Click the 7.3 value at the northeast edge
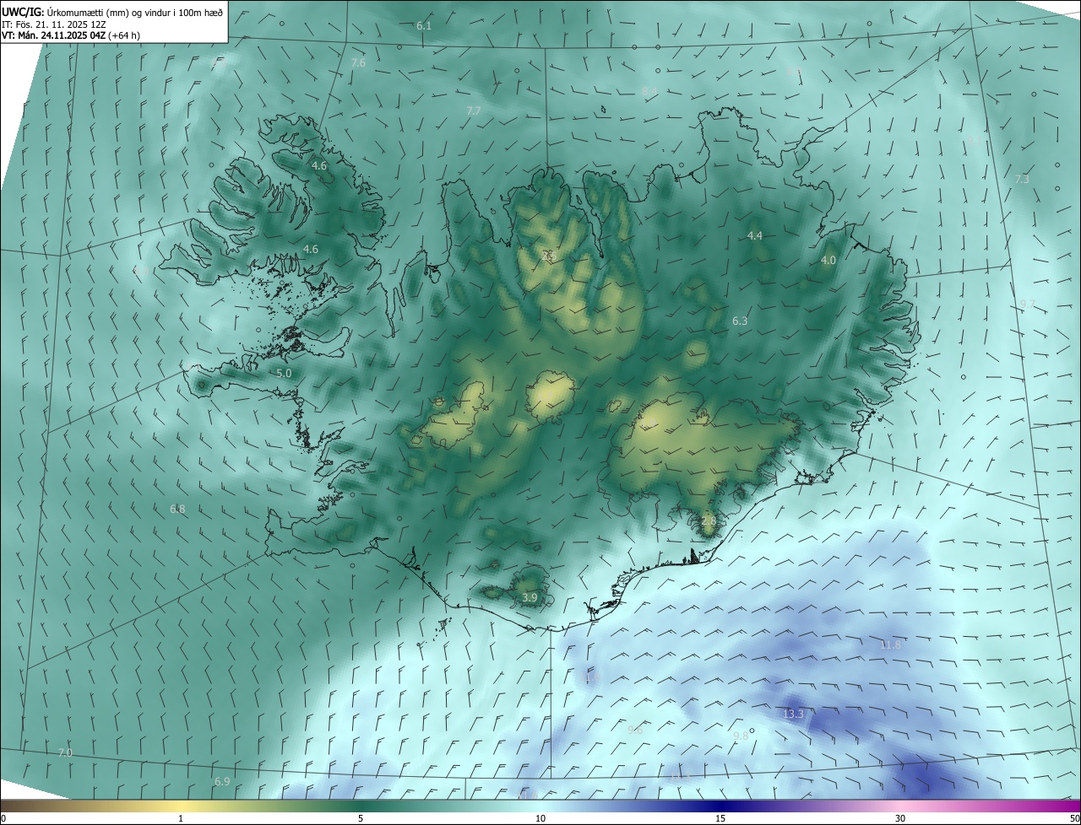This screenshot has height=825, width=1081. (x=1022, y=179)
